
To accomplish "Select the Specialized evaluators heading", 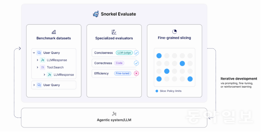I will pyautogui.click(x=114, y=38).
